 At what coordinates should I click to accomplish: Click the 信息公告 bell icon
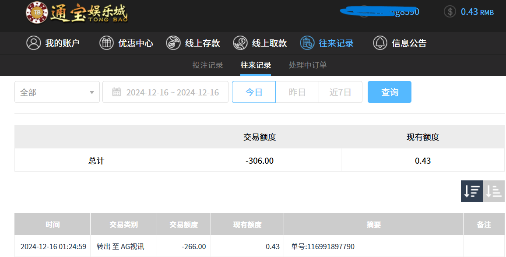380,43
